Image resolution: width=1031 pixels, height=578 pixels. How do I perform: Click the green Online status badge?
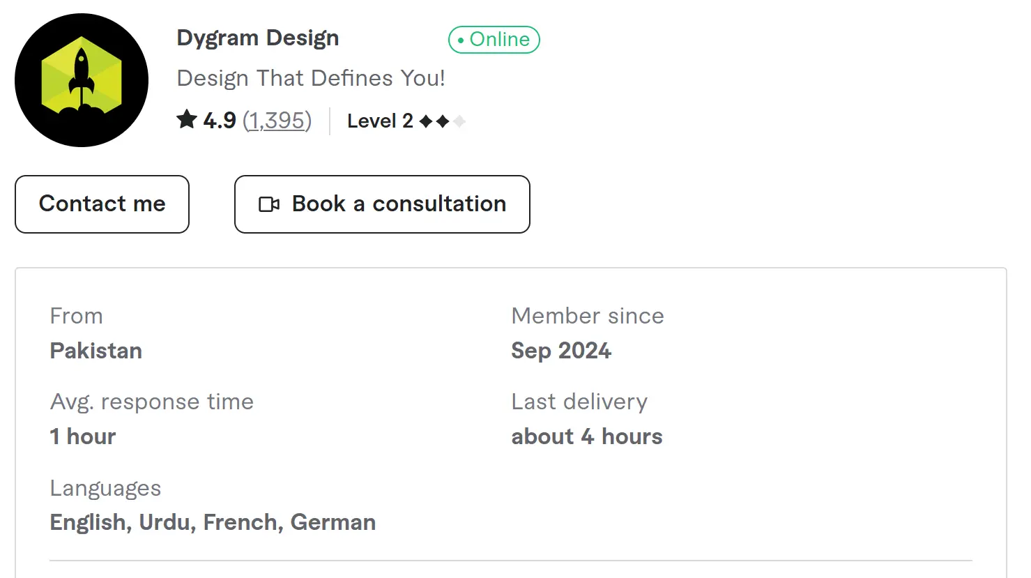[x=494, y=40]
